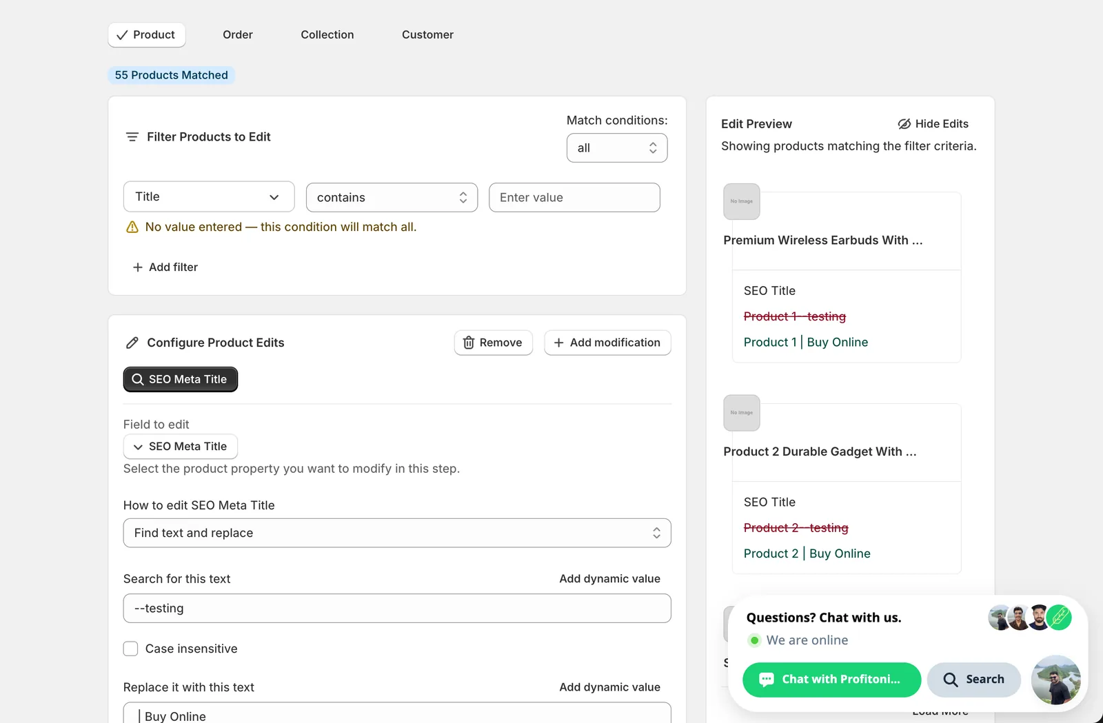
Task: Click the struck-through 'Product 1--testing' text
Action: pyautogui.click(x=795, y=316)
